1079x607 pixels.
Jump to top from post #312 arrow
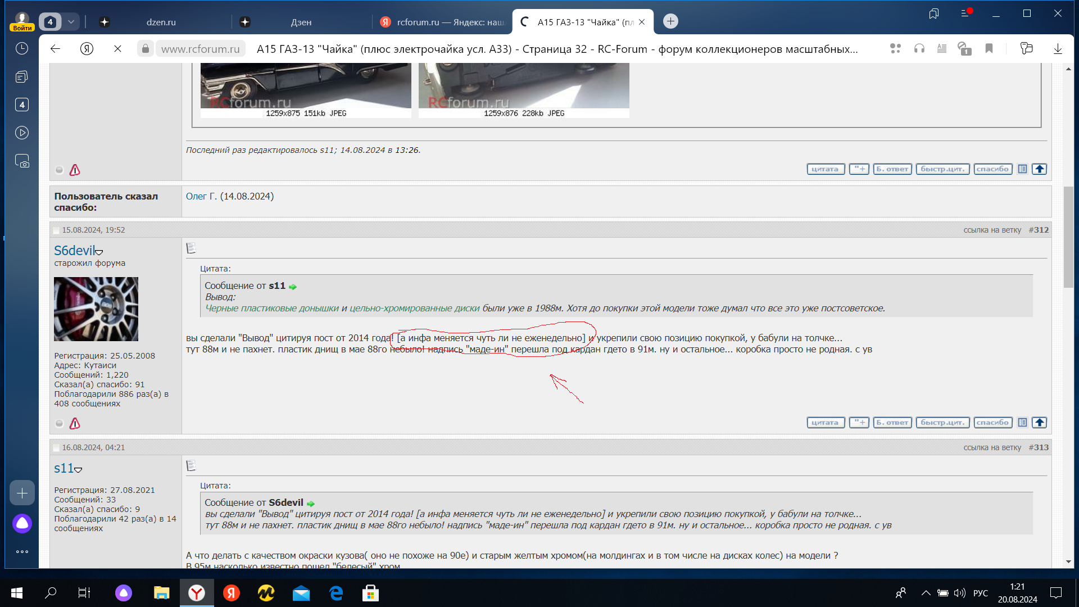(x=1039, y=423)
